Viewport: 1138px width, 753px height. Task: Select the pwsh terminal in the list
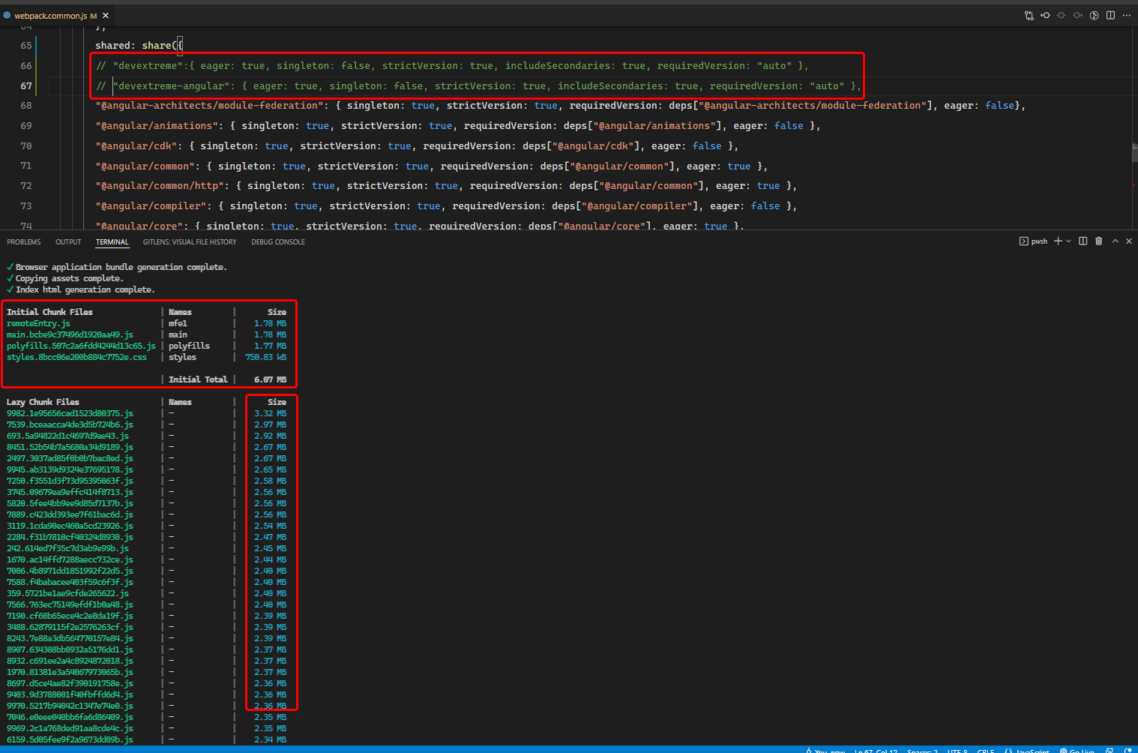pyautogui.click(x=1035, y=241)
